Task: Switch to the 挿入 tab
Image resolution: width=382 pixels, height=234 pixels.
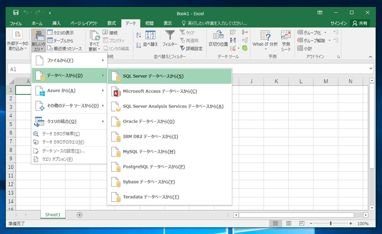Action: tap(56, 23)
